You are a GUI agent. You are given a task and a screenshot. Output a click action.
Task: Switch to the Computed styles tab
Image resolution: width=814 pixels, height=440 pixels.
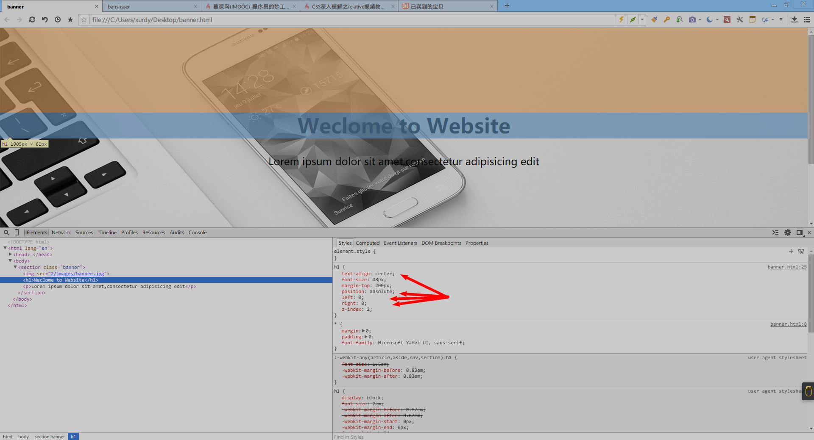[x=368, y=243]
